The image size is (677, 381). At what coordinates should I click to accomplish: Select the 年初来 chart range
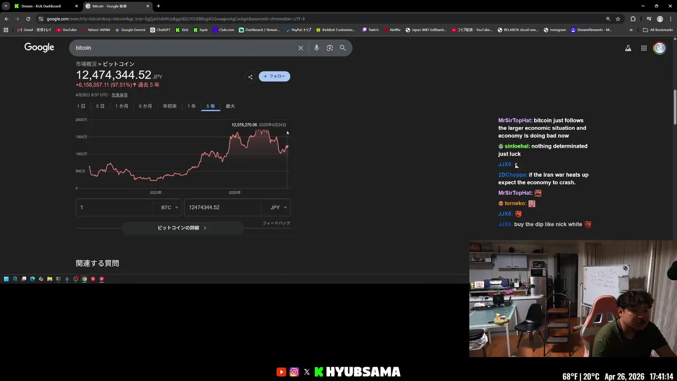[170, 106]
